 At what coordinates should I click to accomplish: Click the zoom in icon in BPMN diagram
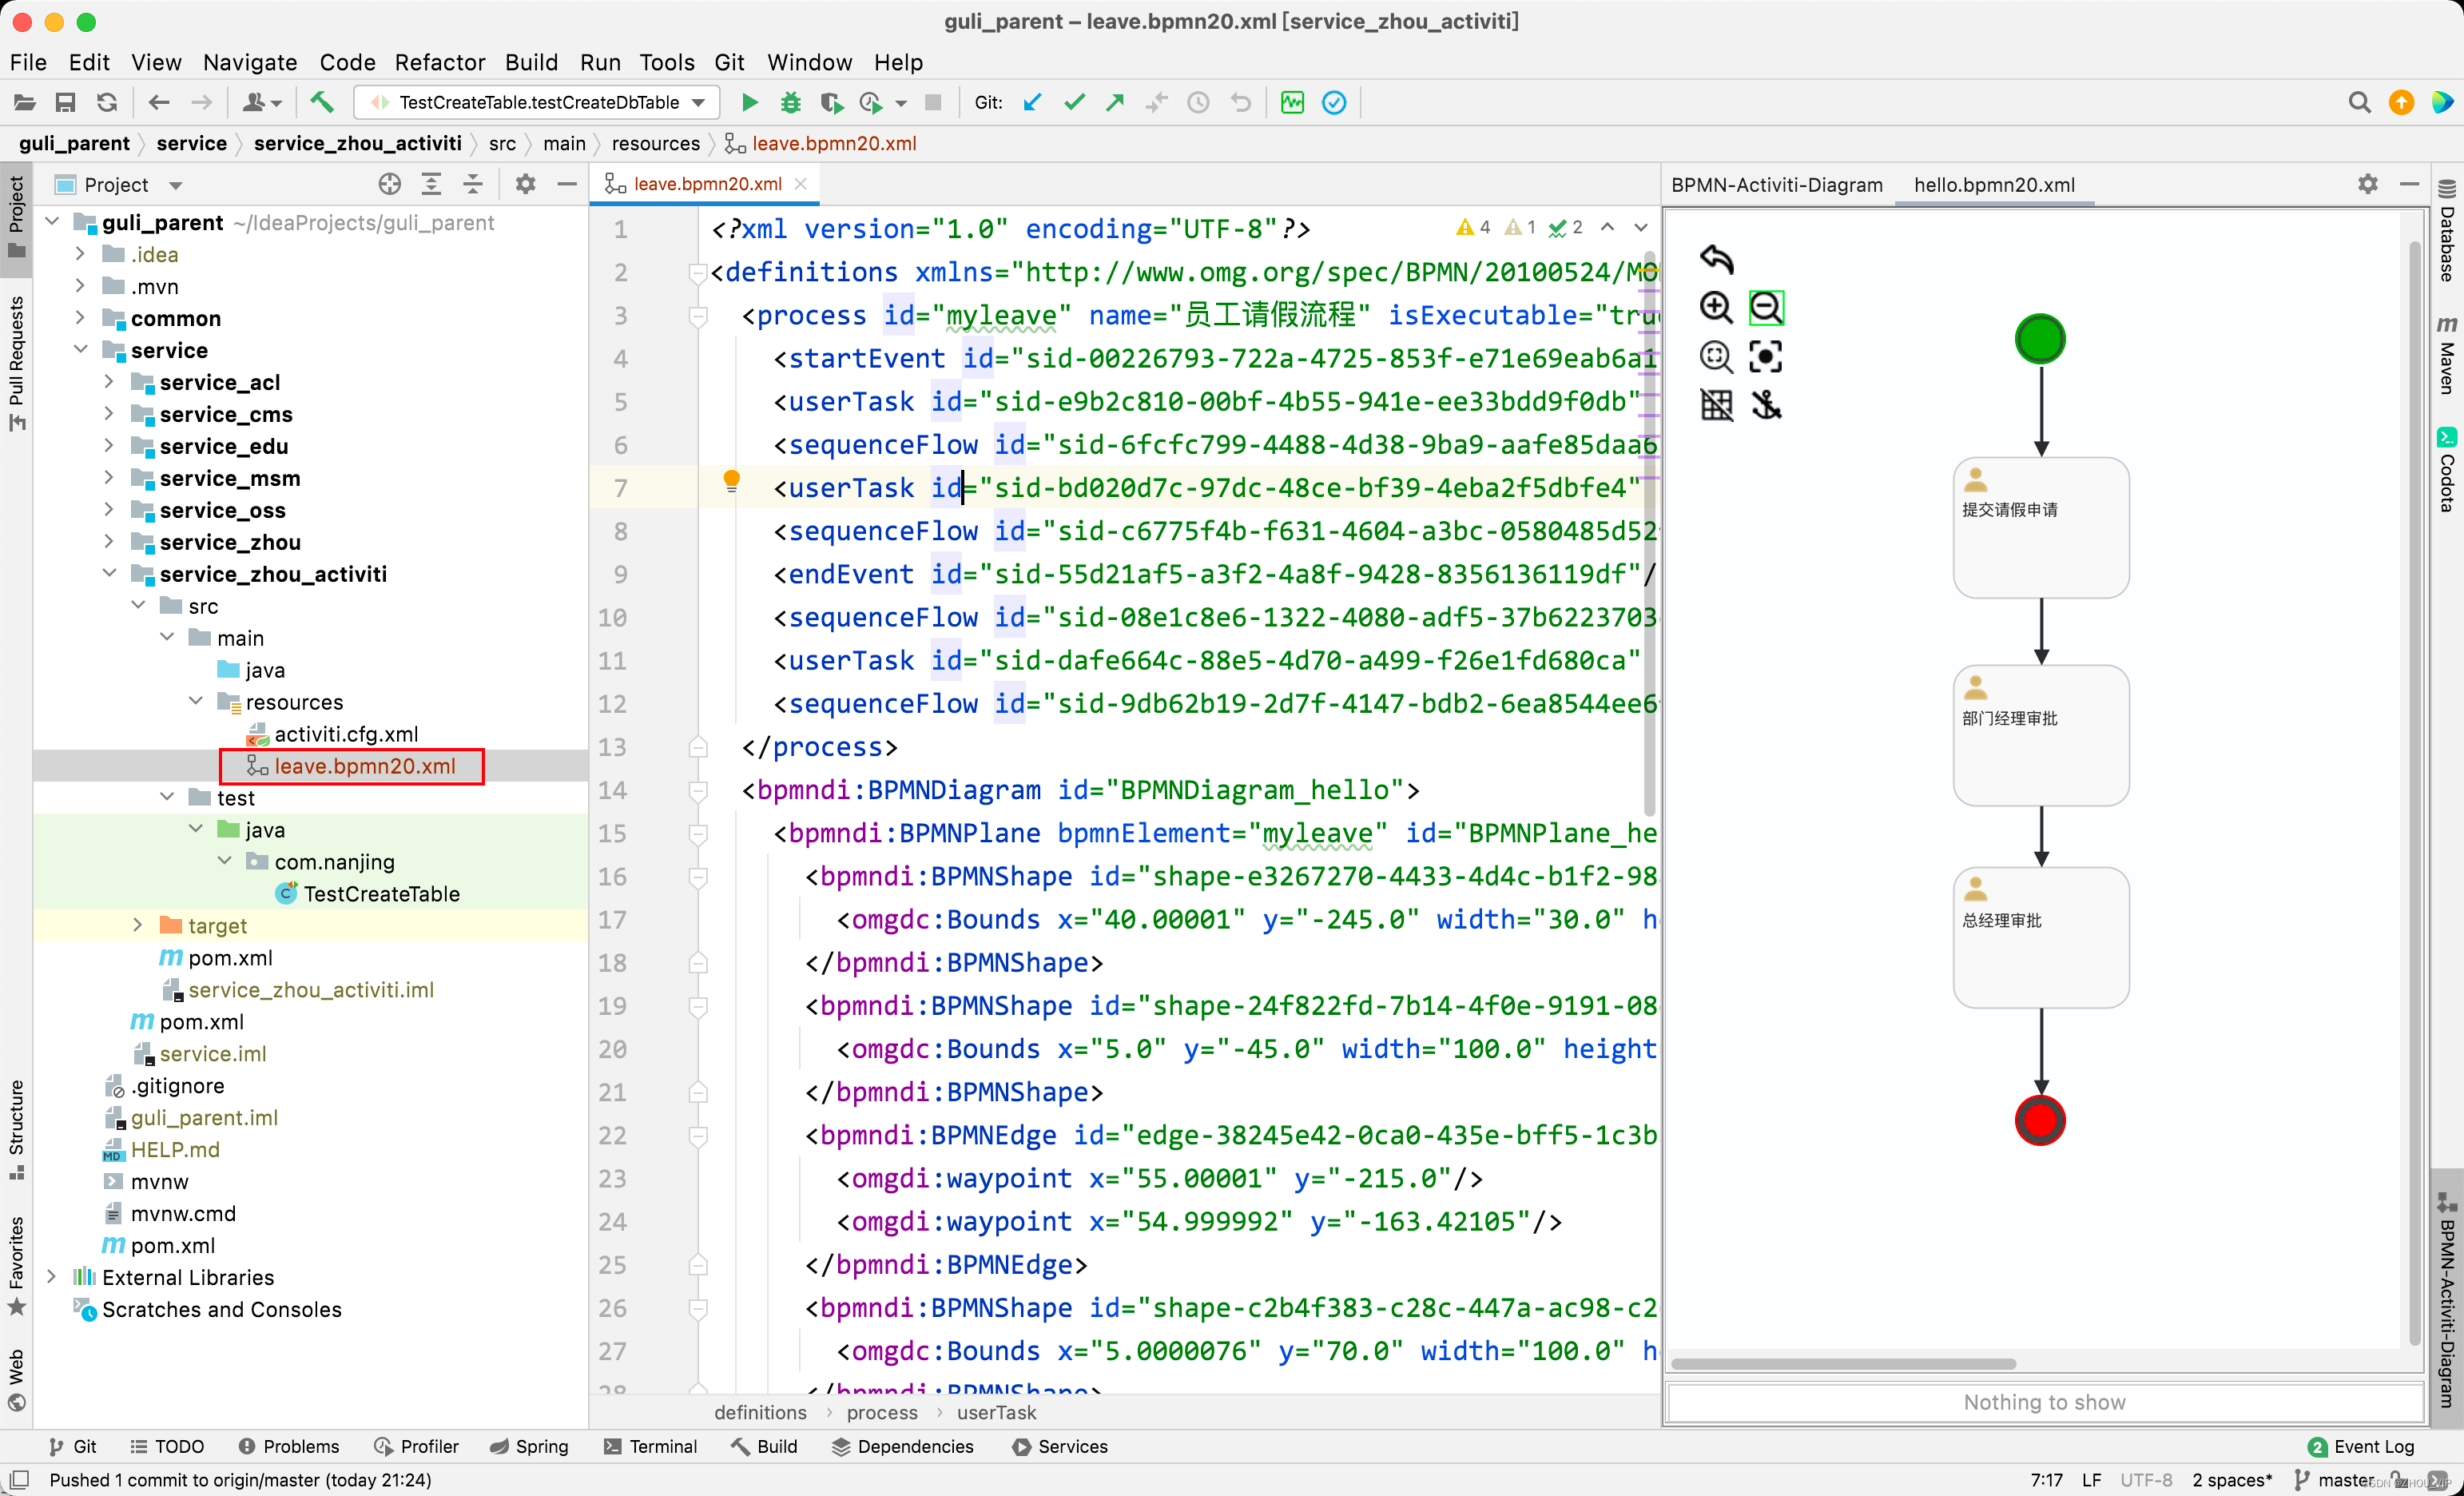pyautogui.click(x=1716, y=307)
